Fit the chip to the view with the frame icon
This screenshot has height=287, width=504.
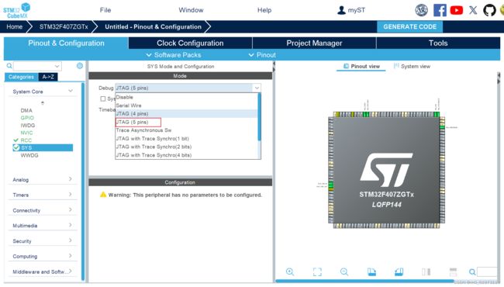click(317, 272)
